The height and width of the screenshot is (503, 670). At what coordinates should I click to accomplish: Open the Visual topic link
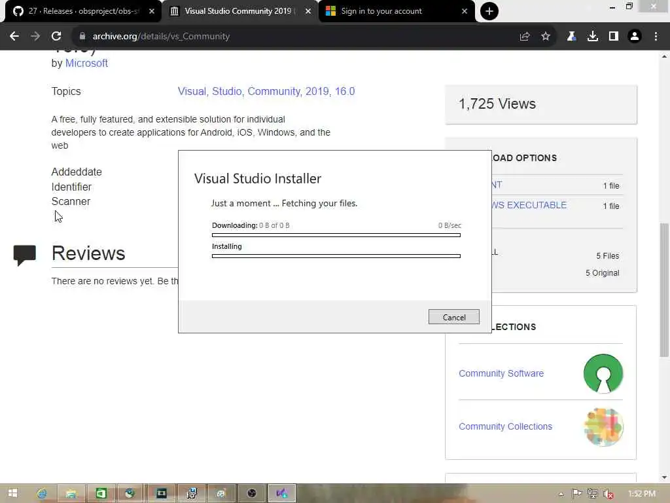192,91
